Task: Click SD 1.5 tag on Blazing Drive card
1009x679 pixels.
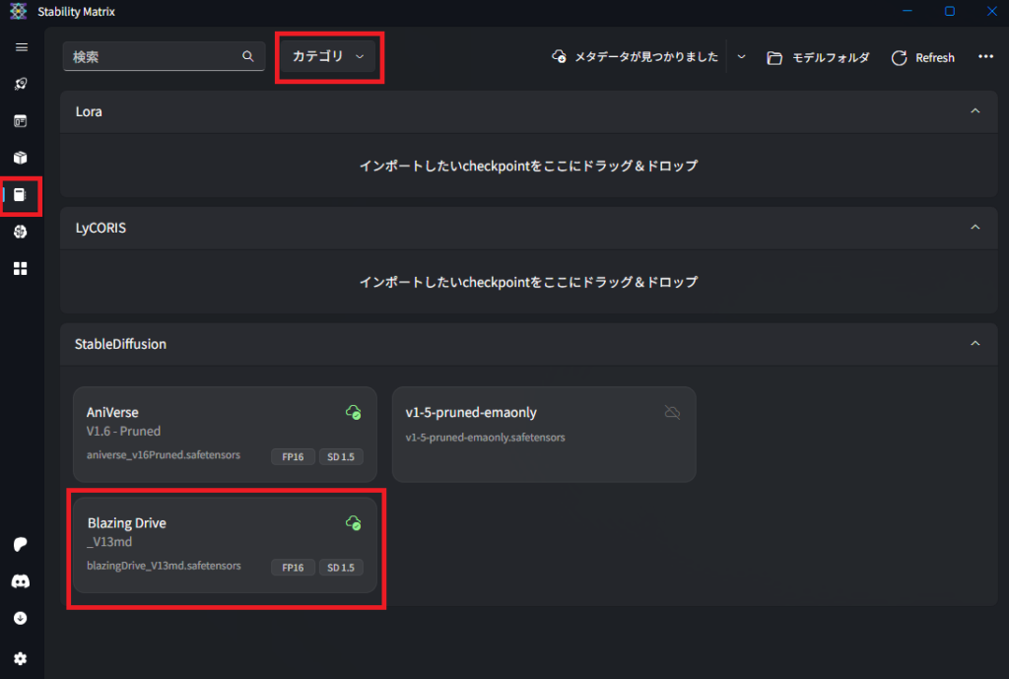Action: (341, 568)
